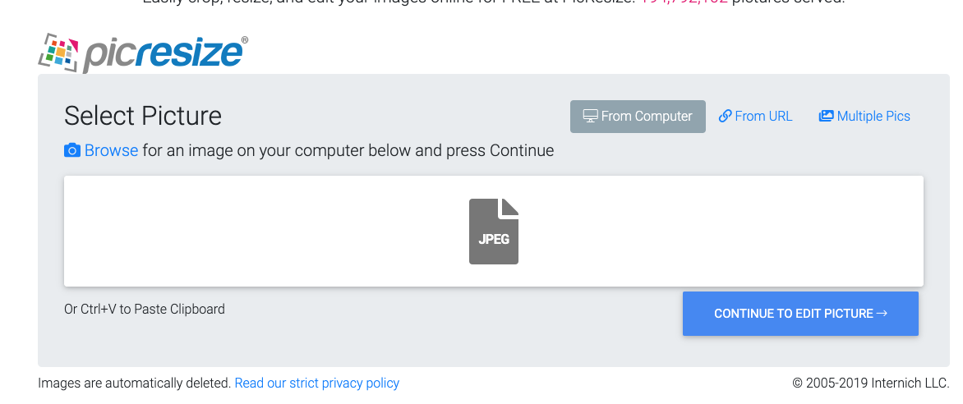
Task: Click the gray JPEG file icon
Action: tap(494, 232)
